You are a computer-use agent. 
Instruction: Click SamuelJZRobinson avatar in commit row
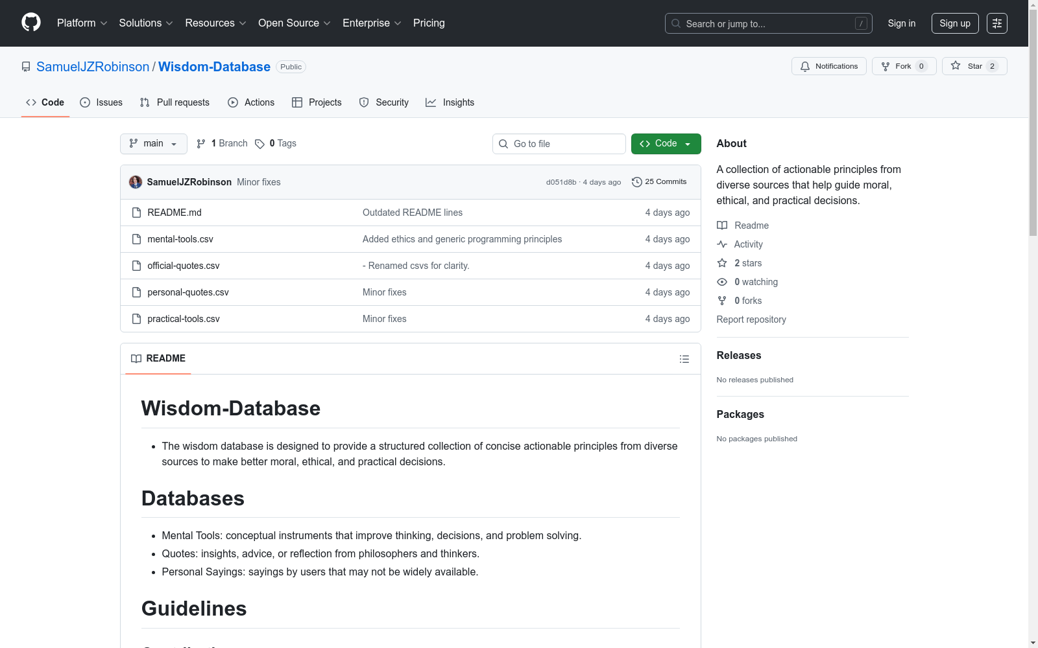136,182
